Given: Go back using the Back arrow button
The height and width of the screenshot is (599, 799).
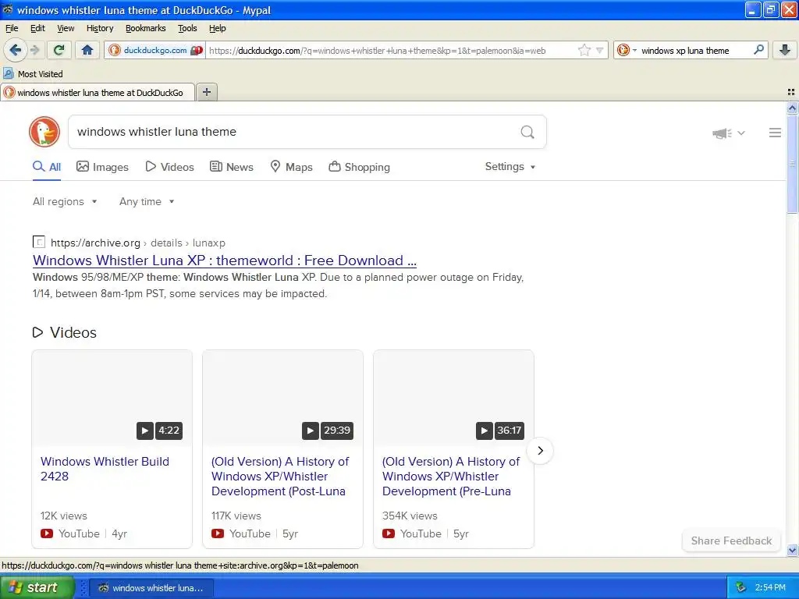Looking at the screenshot, I should click(x=15, y=50).
